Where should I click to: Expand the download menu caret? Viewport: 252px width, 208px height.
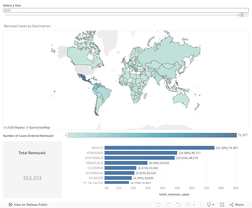point(213,205)
